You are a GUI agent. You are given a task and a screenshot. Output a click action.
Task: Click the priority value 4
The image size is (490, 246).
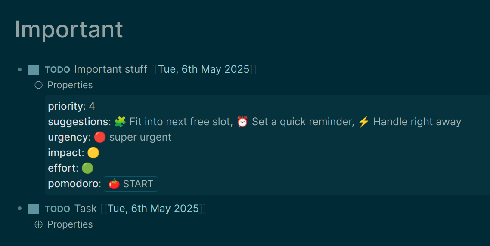point(92,106)
